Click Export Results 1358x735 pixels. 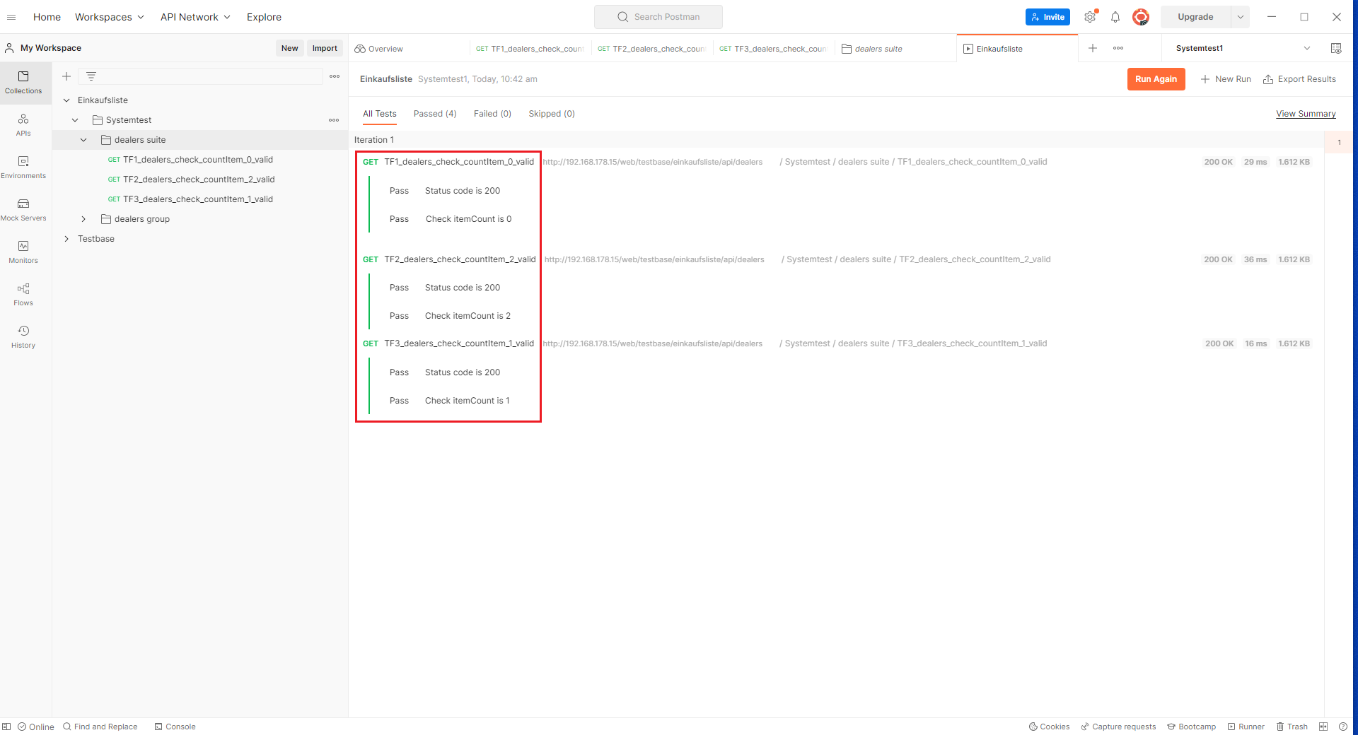pyautogui.click(x=1299, y=79)
